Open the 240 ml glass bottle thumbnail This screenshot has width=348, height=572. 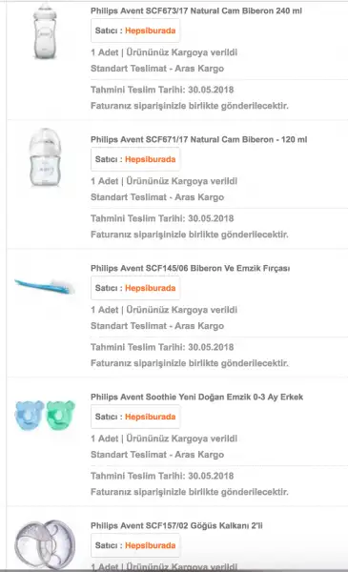point(45,31)
